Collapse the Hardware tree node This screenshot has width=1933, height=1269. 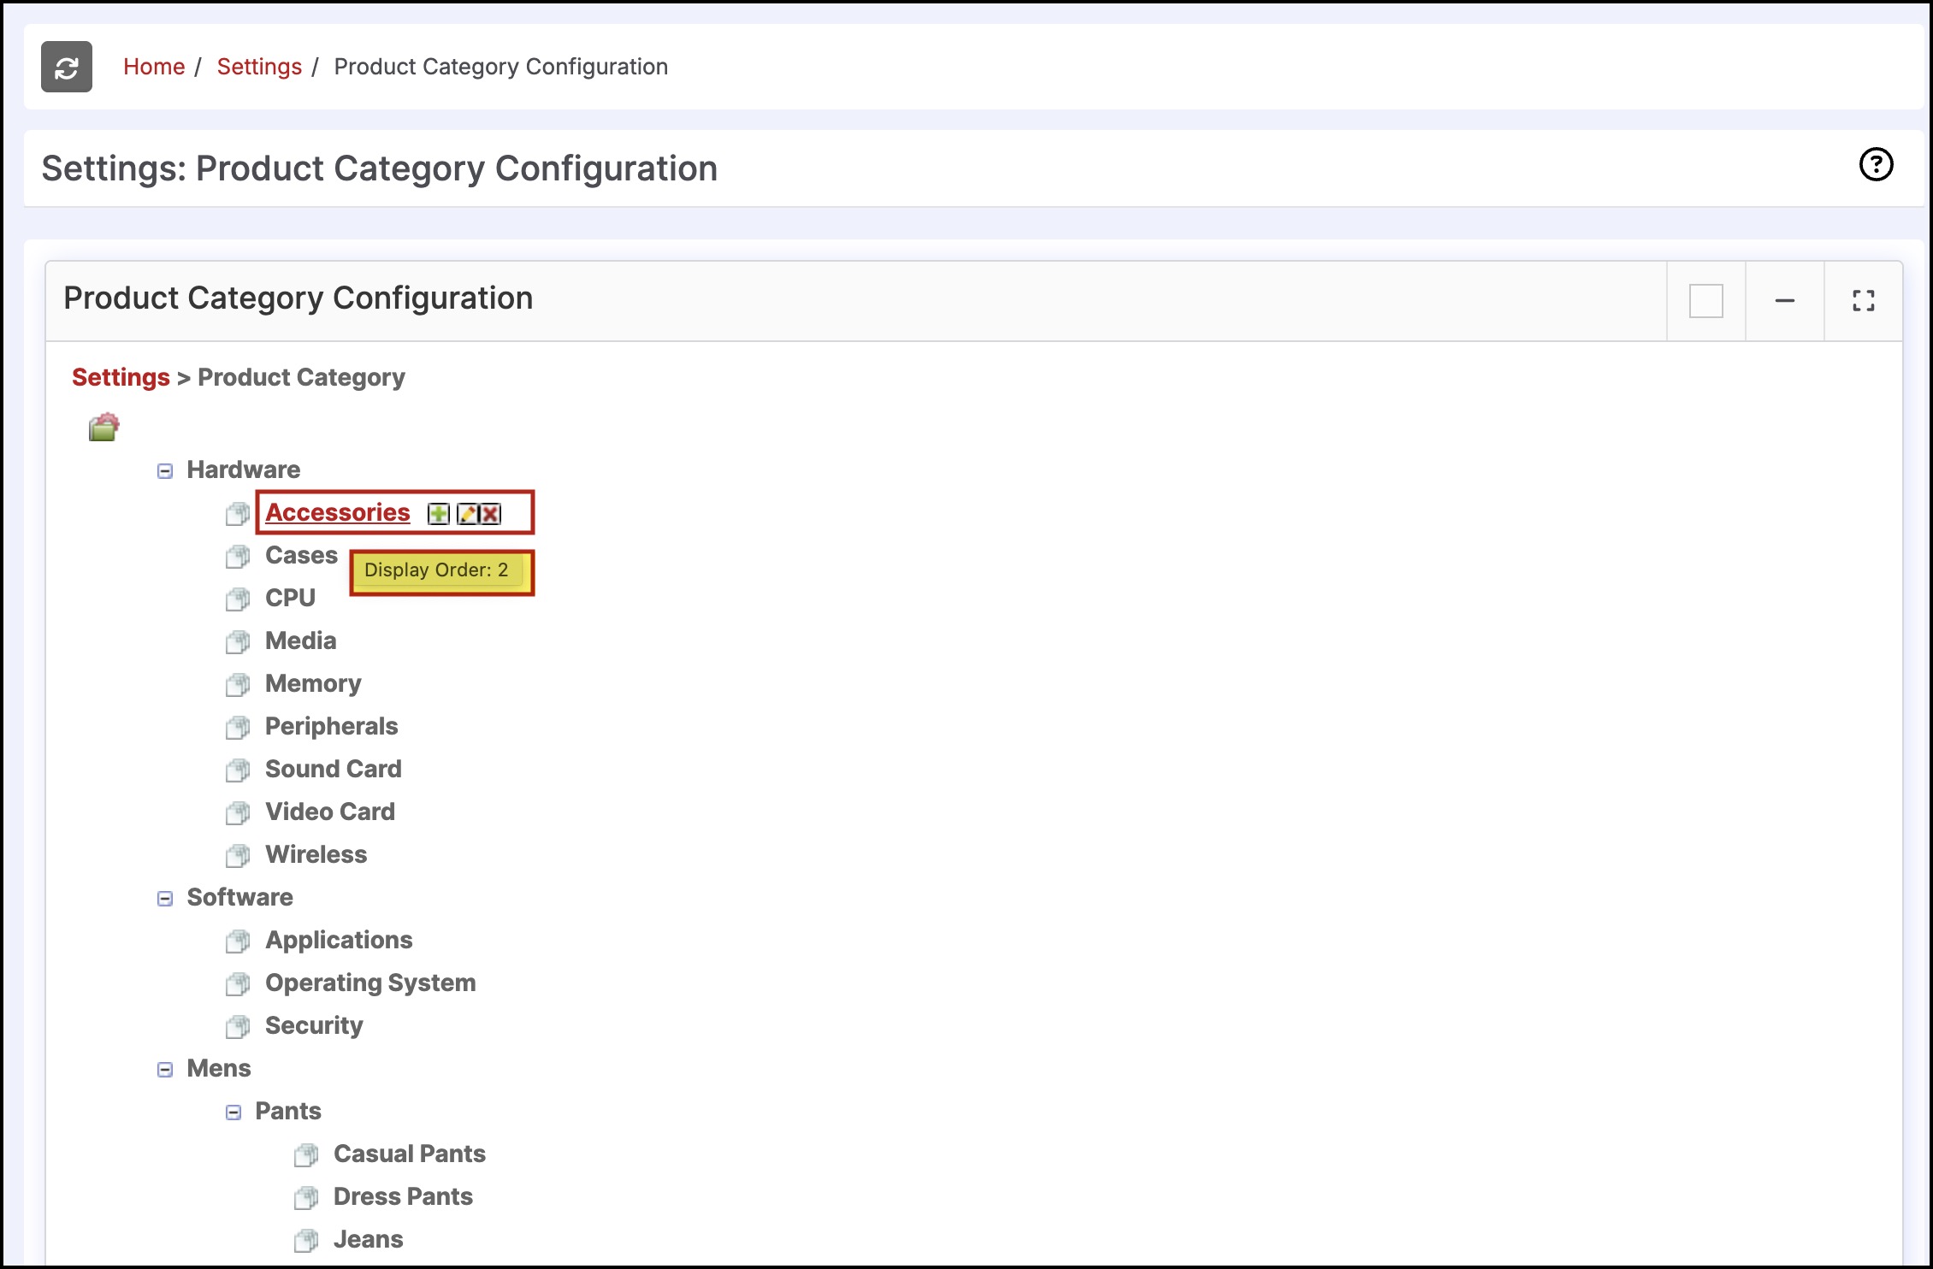click(x=165, y=471)
